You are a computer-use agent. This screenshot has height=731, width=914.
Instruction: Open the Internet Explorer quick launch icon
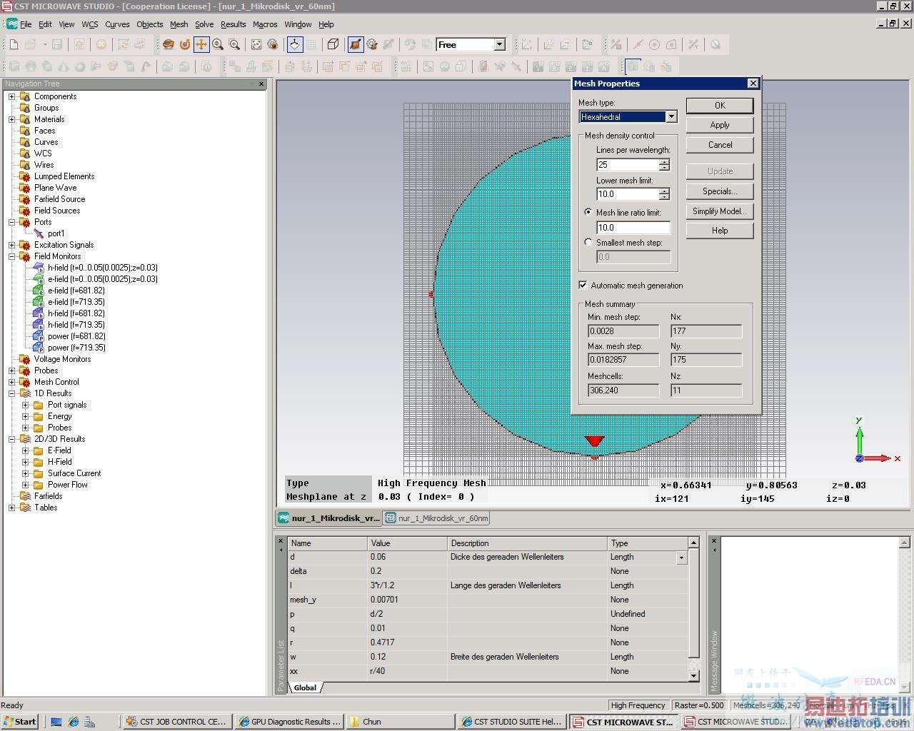73,722
